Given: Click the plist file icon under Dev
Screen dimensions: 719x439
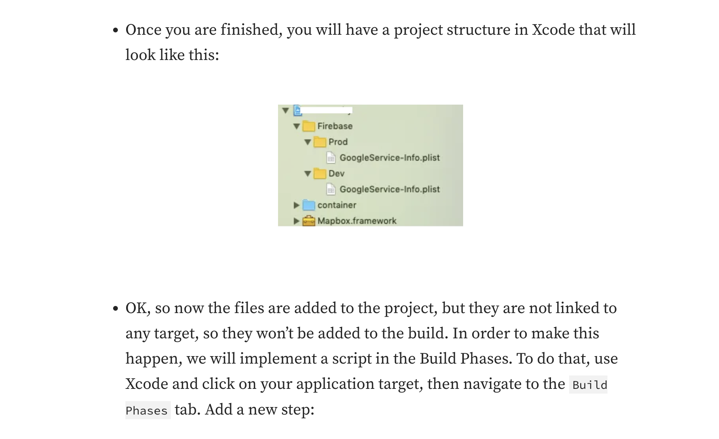Looking at the screenshot, I should [331, 189].
